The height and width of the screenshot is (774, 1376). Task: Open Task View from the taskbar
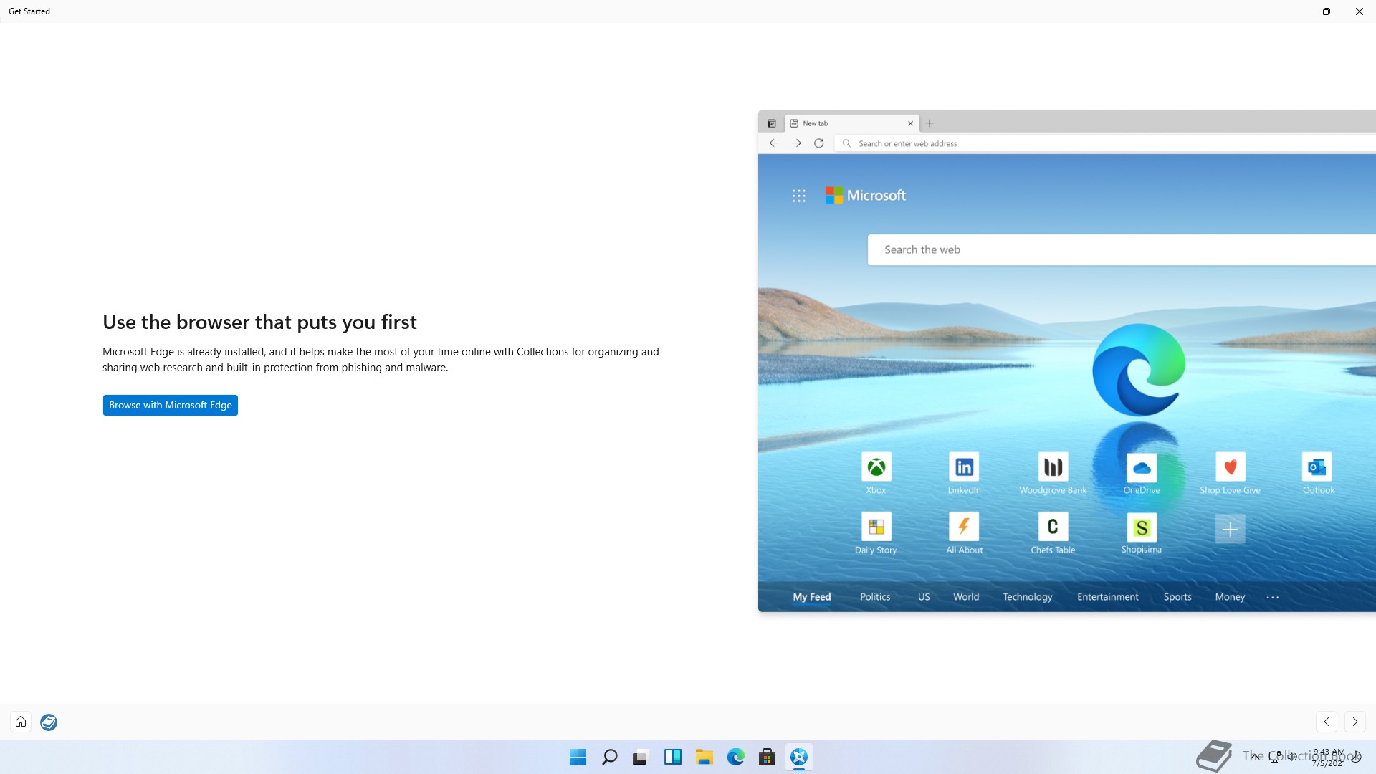point(641,757)
